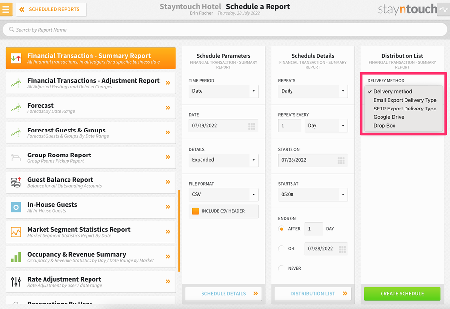Image resolution: width=450 pixels, height=309 pixels.
Task: Choose Delivery method placeholder option
Action: pyautogui.click(x=404, y=91)
